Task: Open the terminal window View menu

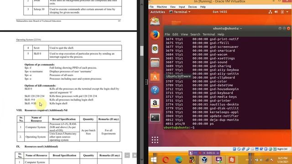Action: point(184,35)
